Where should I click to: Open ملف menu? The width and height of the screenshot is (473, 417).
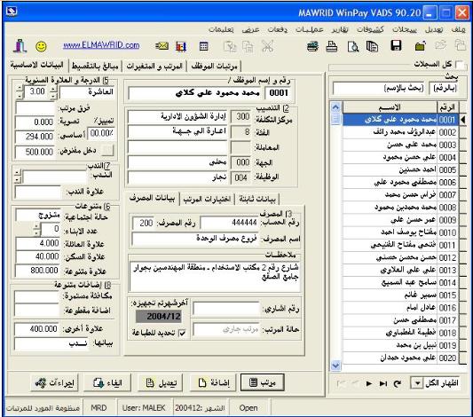tap(459, 29)
